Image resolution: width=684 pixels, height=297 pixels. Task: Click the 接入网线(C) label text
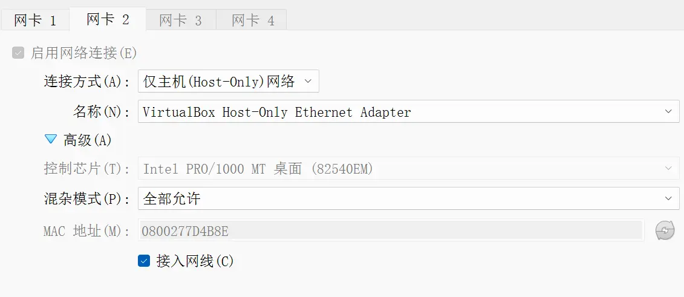(x=195, y=261)
